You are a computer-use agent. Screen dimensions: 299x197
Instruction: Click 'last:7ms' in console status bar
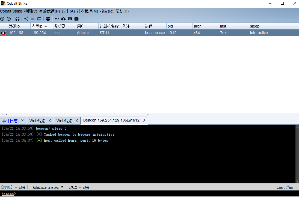285,187
